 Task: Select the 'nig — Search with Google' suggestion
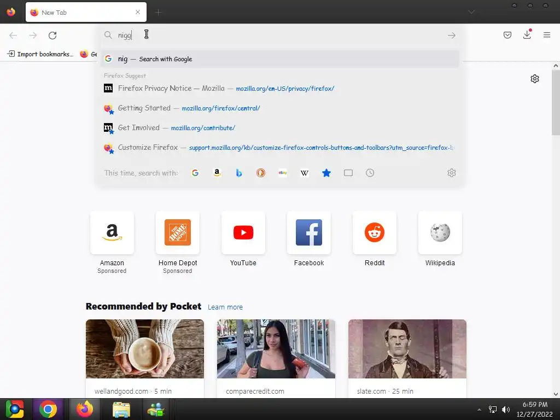280,59
